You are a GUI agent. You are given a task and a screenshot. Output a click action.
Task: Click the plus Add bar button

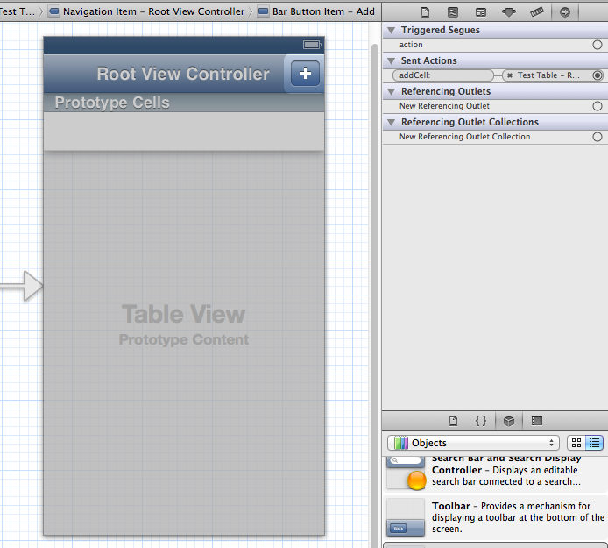pos(305,74)
